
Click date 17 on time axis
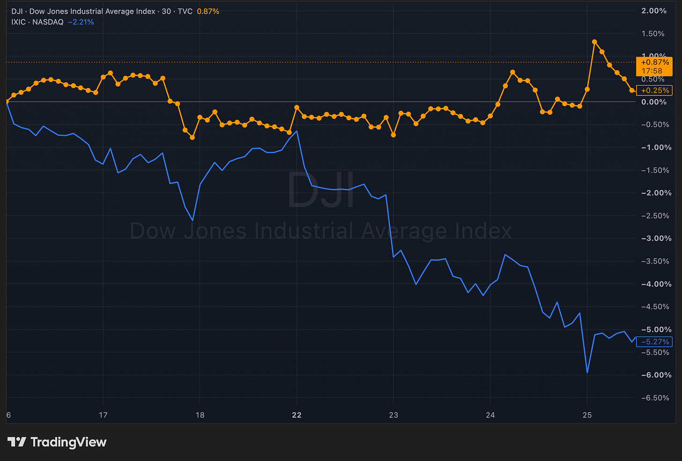pos(103,415)
